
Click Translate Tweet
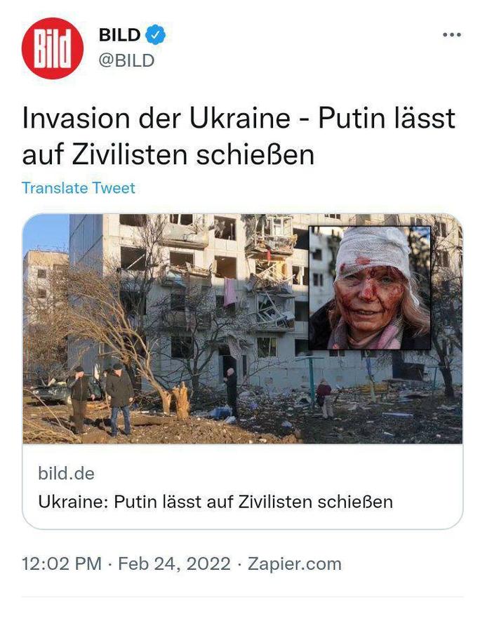(78, 188)
